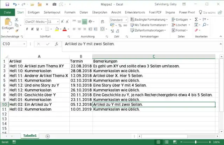Image resolution: width=224 pixels, height=145 pixels.
Task: Open the Formeln ribbon tab
Action: click(x=70, y=12)
